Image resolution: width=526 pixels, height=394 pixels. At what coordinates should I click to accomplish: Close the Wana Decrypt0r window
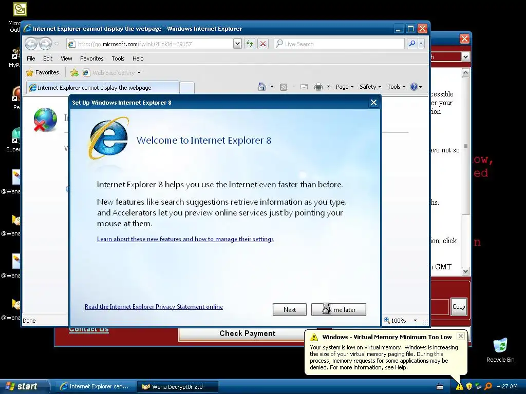(x=464, y=39)
